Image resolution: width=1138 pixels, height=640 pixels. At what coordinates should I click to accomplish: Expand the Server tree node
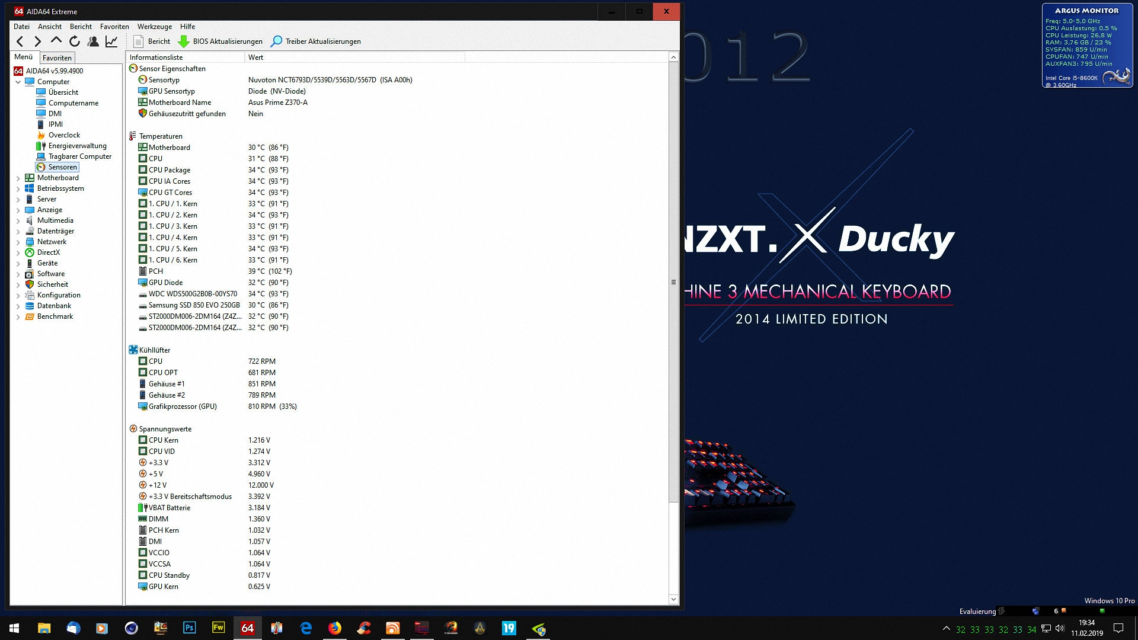tap(18, 199)
